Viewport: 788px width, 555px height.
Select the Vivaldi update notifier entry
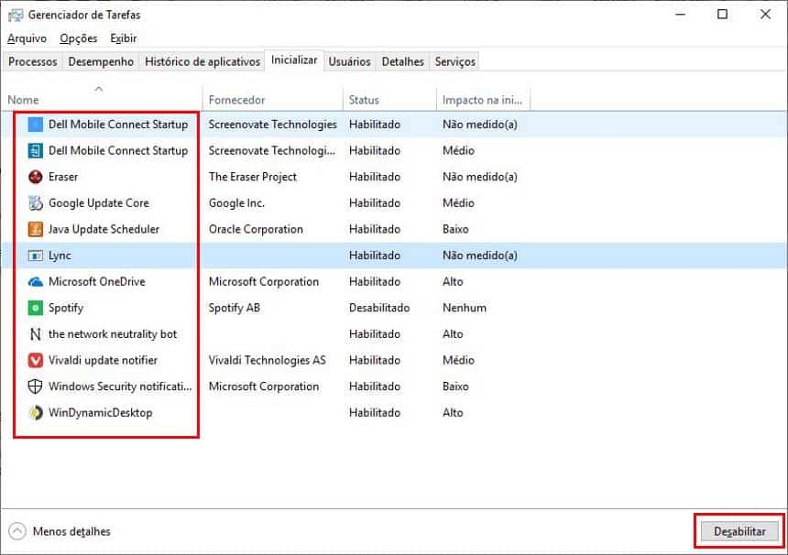[103, 360]
